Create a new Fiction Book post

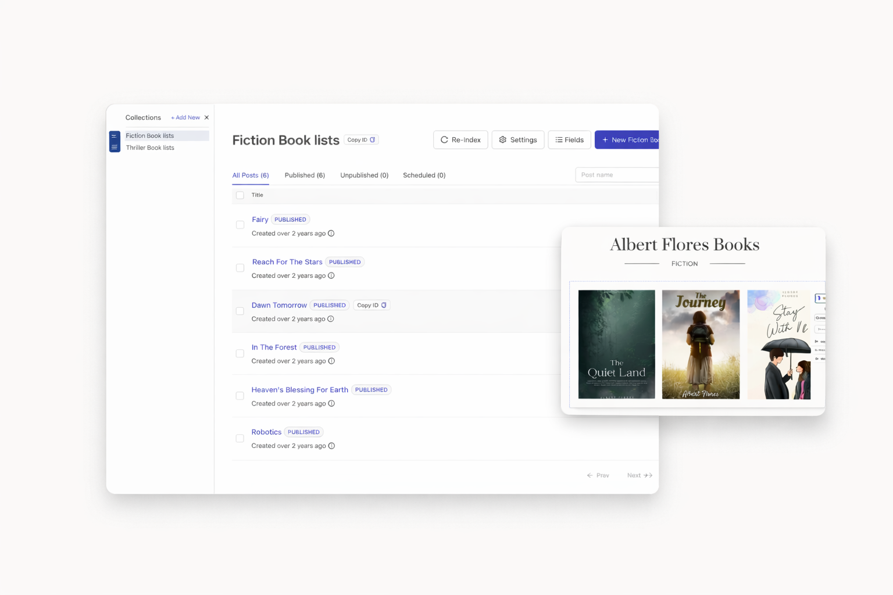coord(628,140)
